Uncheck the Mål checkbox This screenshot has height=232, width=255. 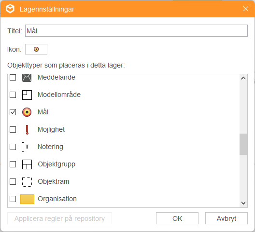tap(13, 112)
